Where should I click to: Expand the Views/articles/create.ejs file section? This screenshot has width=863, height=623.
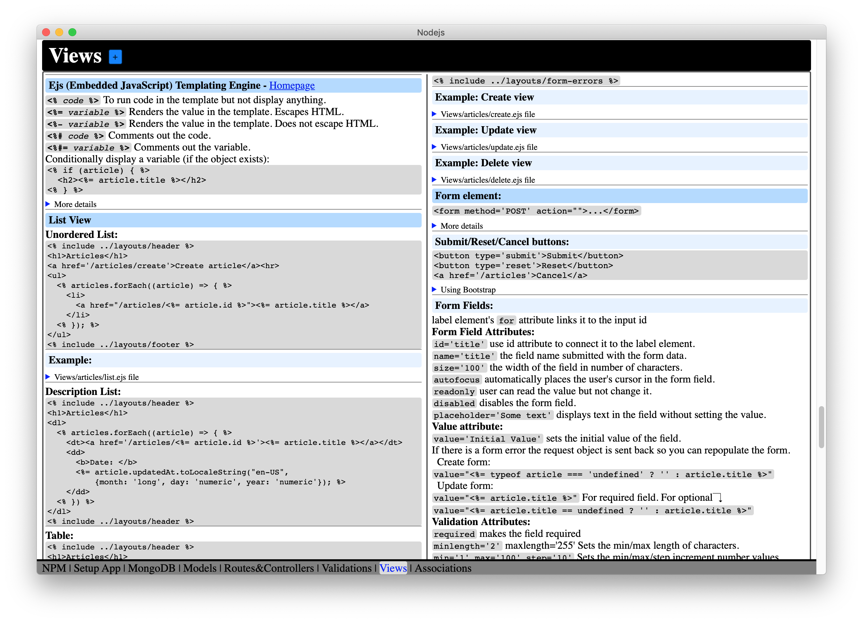pyautogui.click(x=484, y=114)
